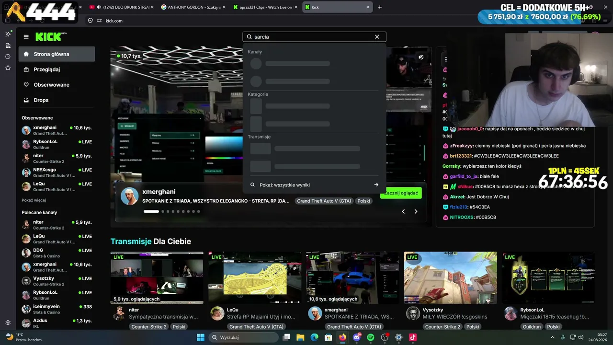Open Przeglądaj in the sidebar

tap(57, 69)
